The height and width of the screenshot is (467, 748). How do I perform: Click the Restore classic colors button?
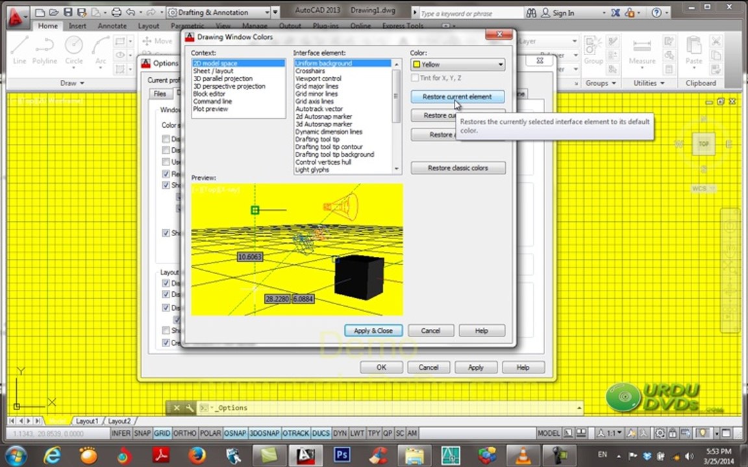(458, 168)
